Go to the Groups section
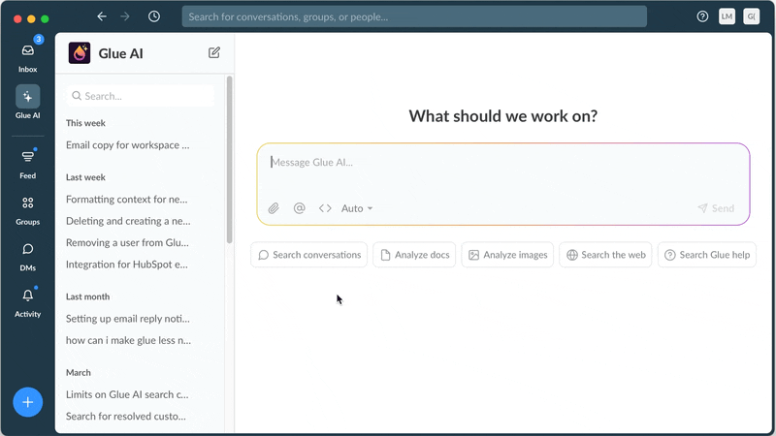 (x=27, y=209)
